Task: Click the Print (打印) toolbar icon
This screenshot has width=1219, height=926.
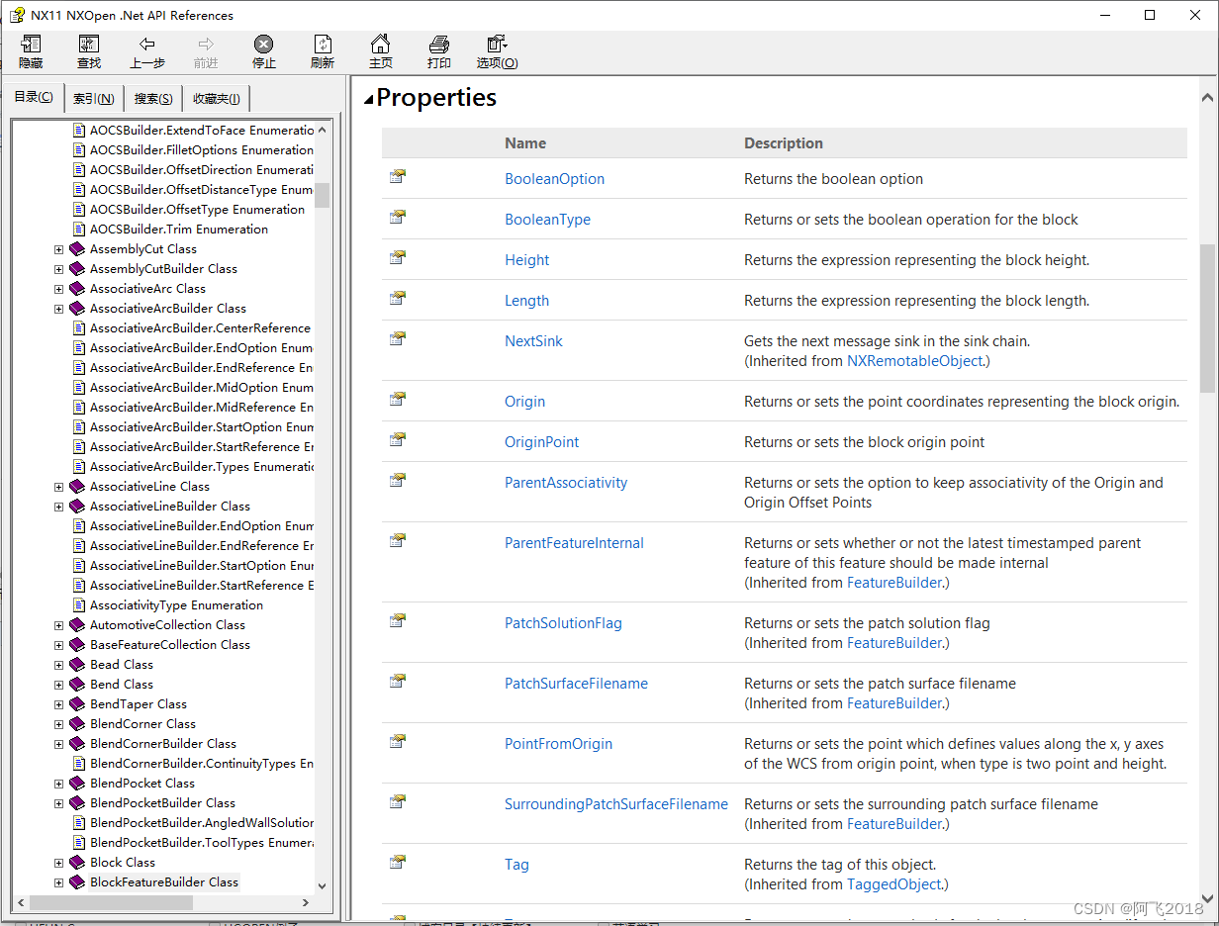Action: click(x=439, y=45)
